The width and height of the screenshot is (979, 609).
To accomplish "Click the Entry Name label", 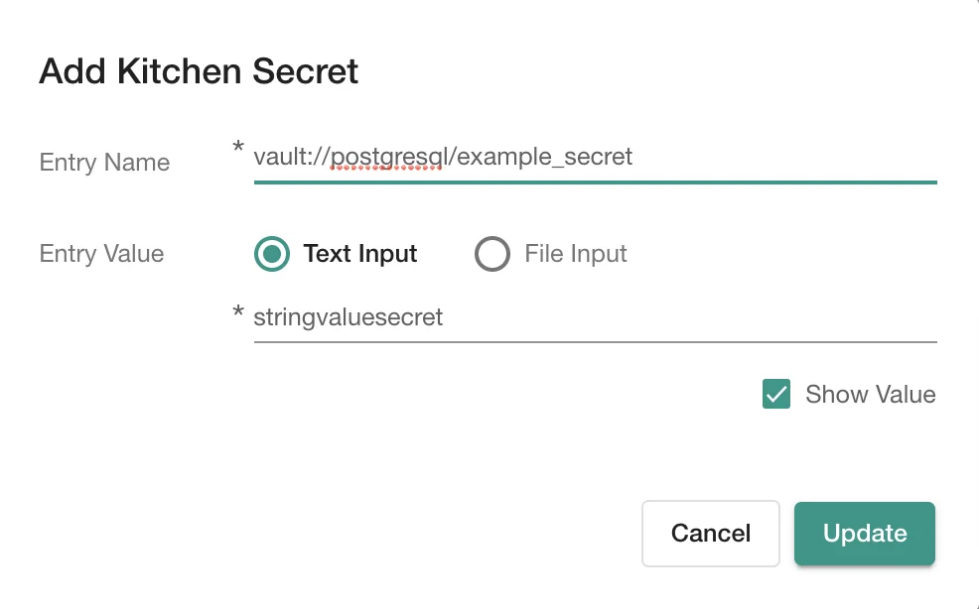I will (103, 162).
